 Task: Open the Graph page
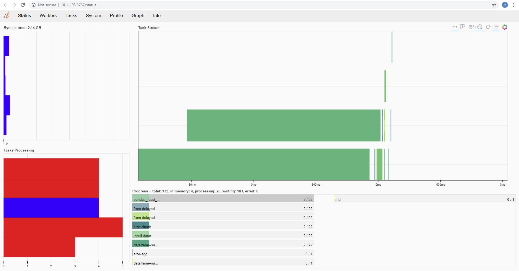click(138, 15)
